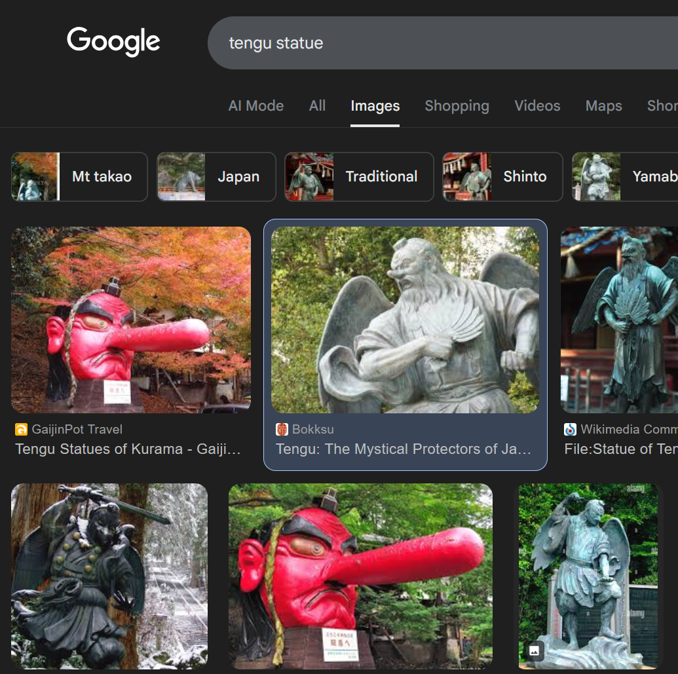Select the Shinto filter chip
This screenshot has height=674, width=678.
(x=502, y=176)
